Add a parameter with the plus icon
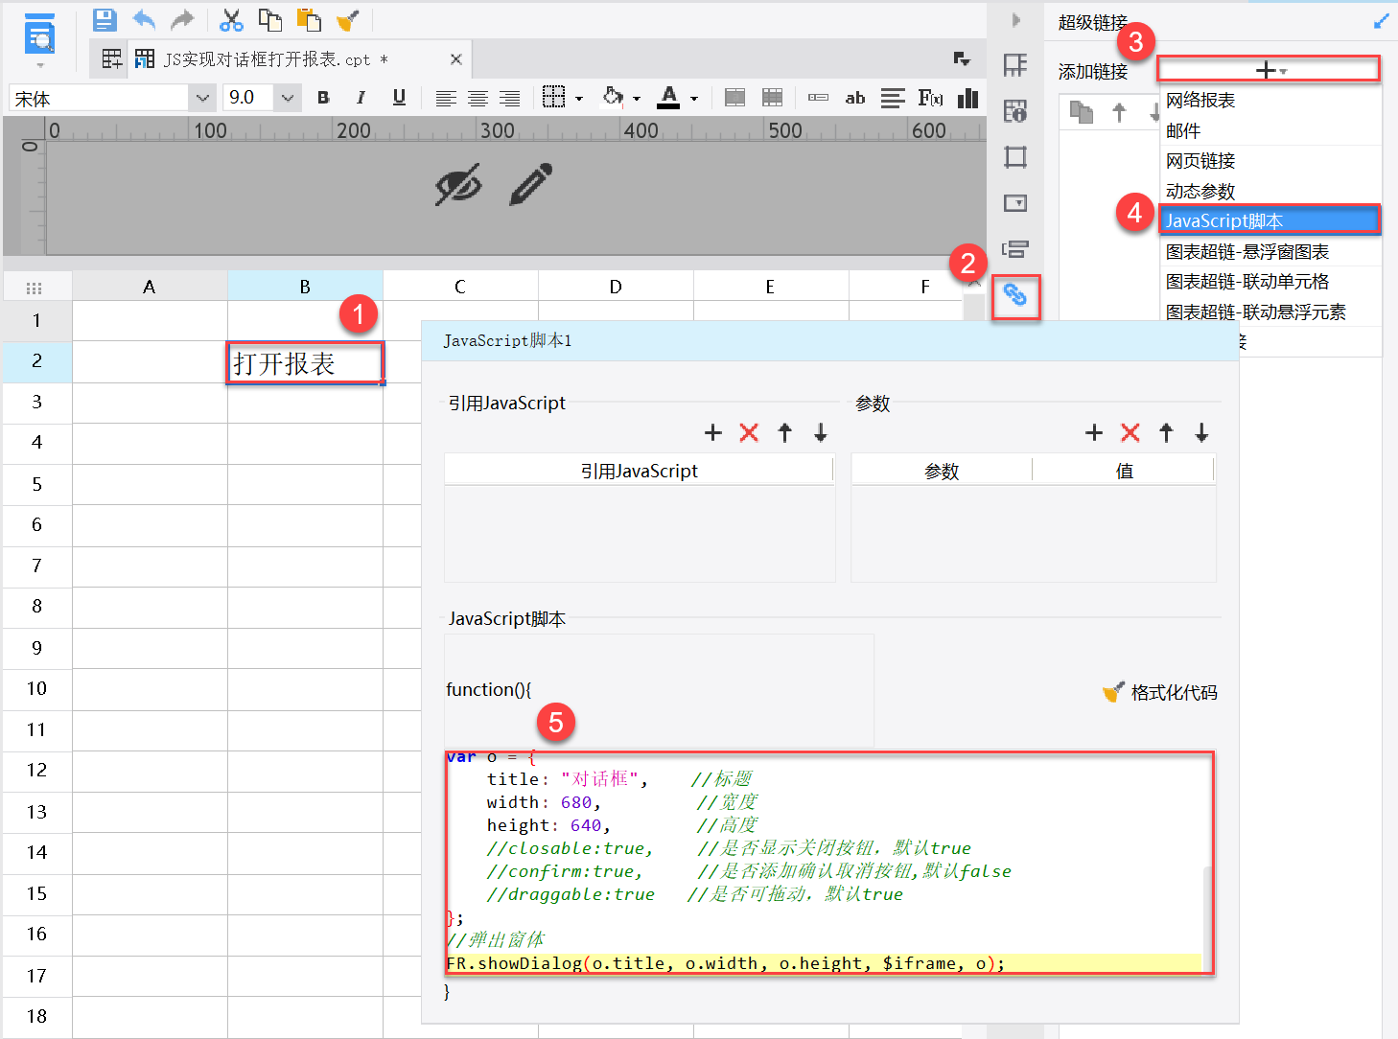Screen dimensions: 1398x1039 [1094, 433]
